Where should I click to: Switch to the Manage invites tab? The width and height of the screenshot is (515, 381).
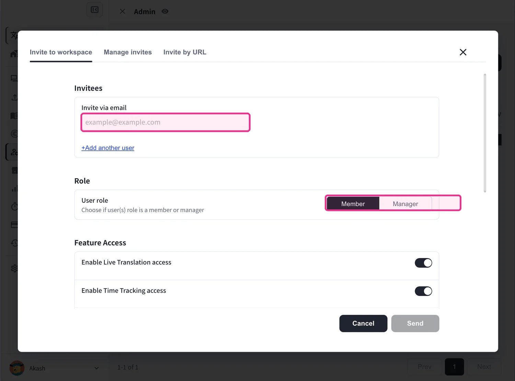coord(128,52)
